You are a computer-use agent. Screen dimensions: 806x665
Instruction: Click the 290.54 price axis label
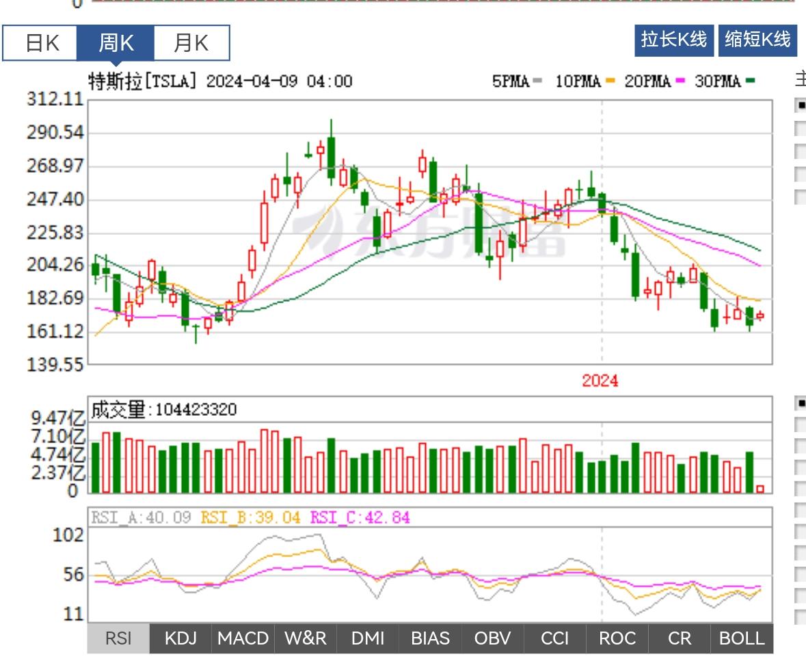(55, 132)
